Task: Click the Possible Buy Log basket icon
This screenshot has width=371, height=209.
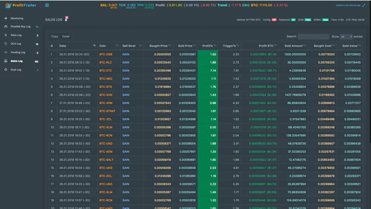Action: point(6,26)
